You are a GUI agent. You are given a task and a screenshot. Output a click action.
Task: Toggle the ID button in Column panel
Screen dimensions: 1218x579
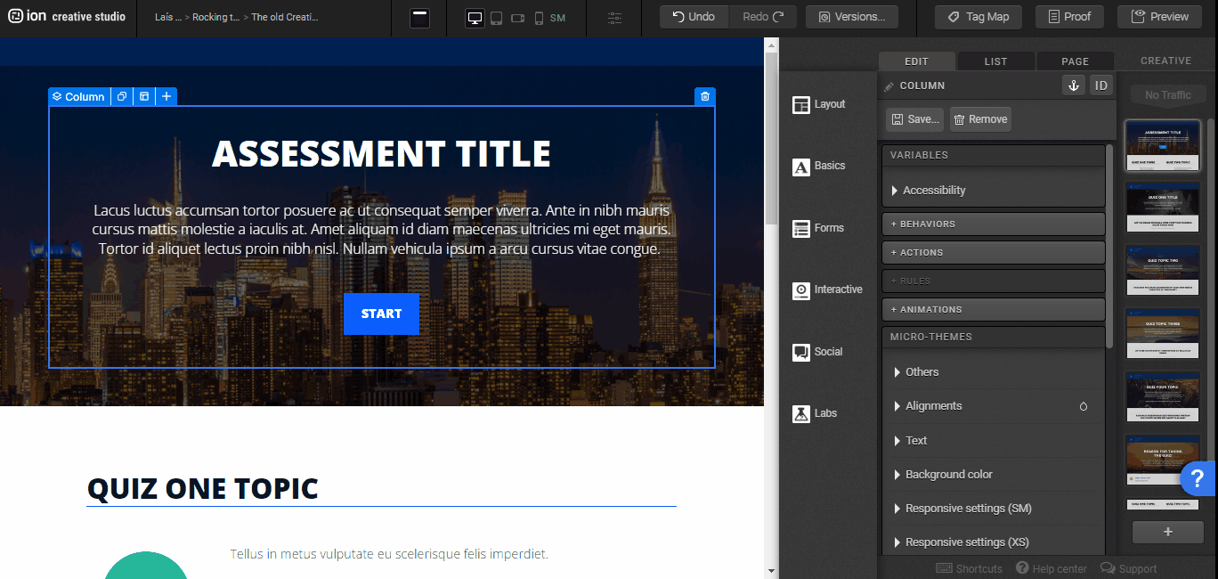pyautogui.click(x=1101, y=86)
